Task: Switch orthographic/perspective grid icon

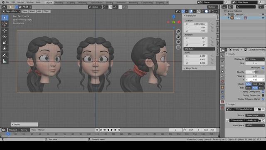Action: [x=178, y=47]
